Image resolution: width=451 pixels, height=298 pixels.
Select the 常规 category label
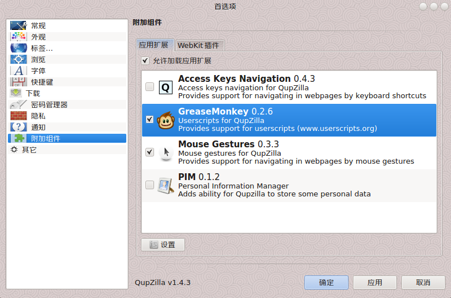[x=38, y=26]
